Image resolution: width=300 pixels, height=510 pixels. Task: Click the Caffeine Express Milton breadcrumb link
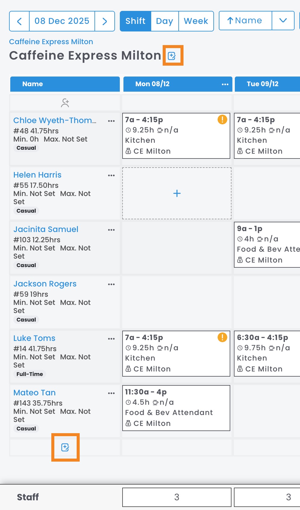coord(51,42)
